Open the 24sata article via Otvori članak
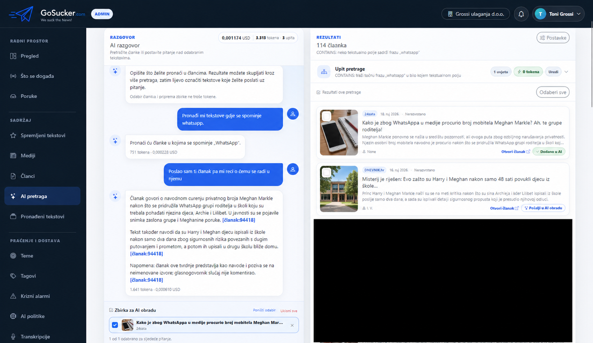 click(515, 152)
